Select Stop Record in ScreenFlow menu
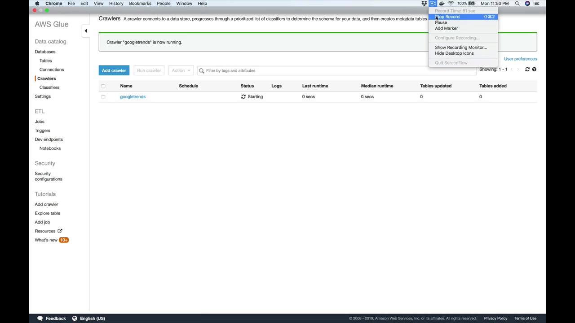Image resolution: width=575 pixels, height=323 pixels. click(463, 17)
